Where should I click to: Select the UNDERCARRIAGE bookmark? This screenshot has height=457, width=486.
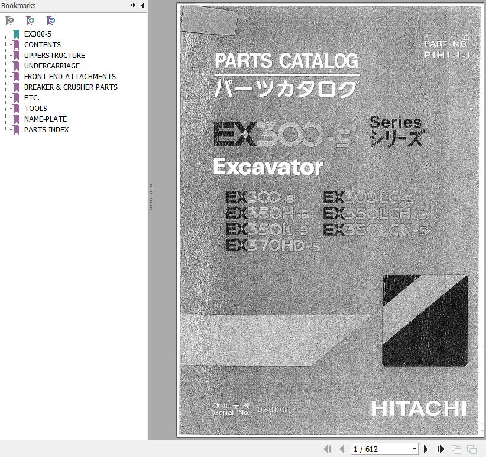(52, 66)
